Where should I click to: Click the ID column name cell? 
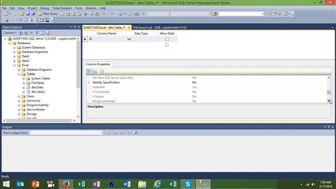(107, 39)
